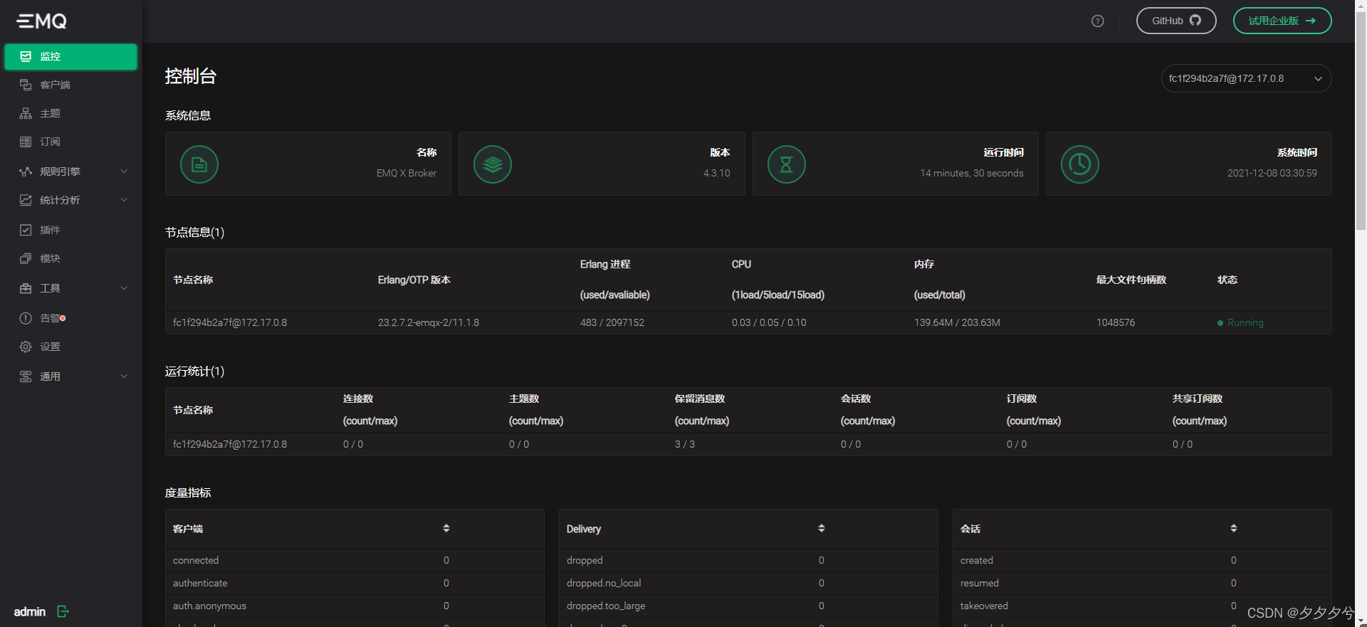1367x627 pixels.
Task: Open the 主题 topics menu item
Action: (70, 113)
